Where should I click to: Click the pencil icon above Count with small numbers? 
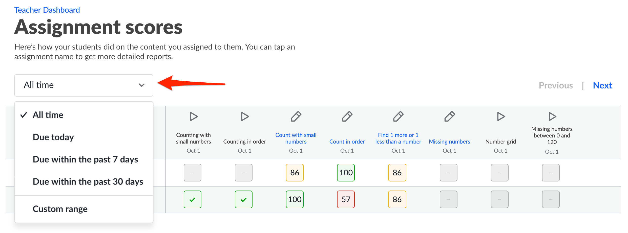296,116
